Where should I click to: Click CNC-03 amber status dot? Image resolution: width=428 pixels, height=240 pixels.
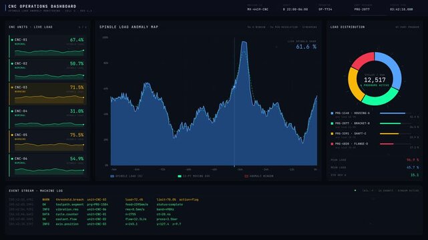[12, 87]
